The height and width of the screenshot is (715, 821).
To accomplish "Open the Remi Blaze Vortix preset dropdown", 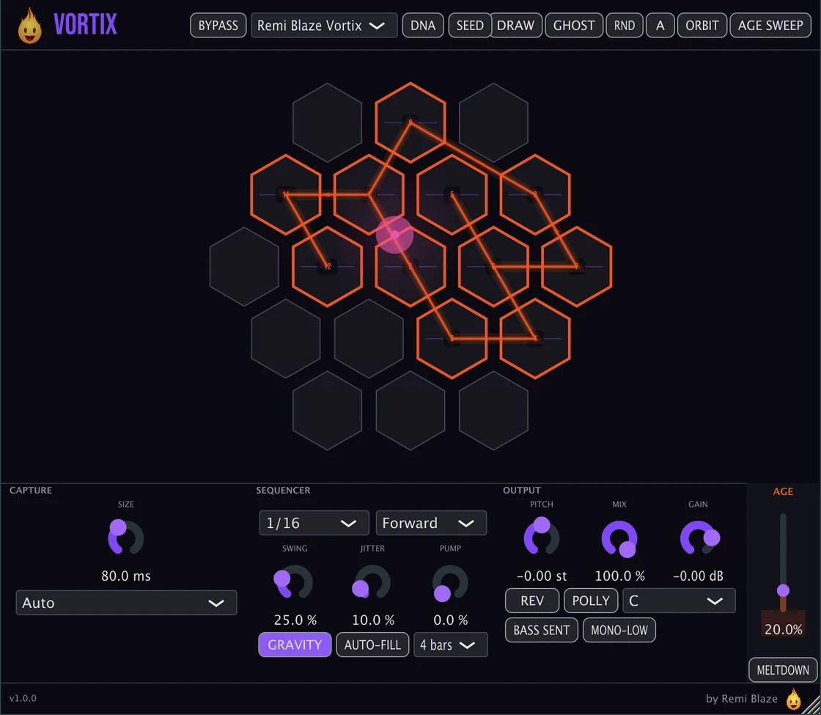I will 323,25.
